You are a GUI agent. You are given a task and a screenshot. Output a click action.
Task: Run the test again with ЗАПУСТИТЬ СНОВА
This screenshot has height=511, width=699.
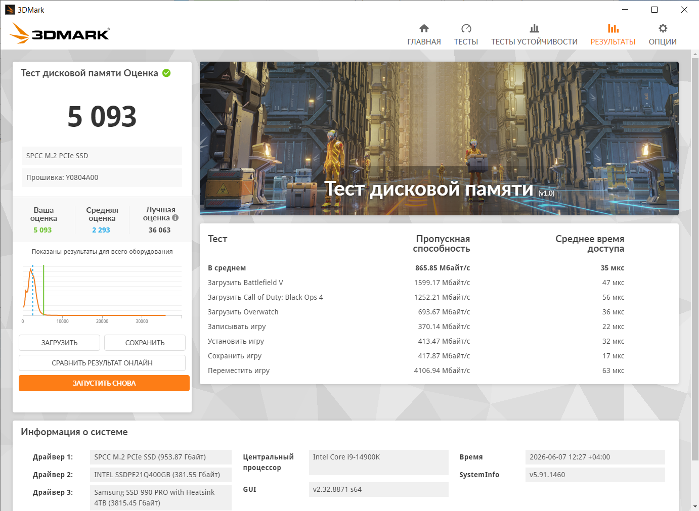104,383
